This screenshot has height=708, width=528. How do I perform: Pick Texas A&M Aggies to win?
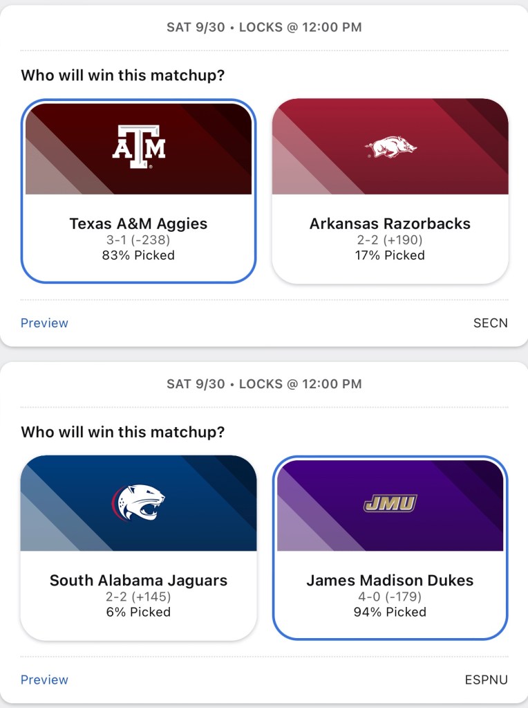coord(138,224)
